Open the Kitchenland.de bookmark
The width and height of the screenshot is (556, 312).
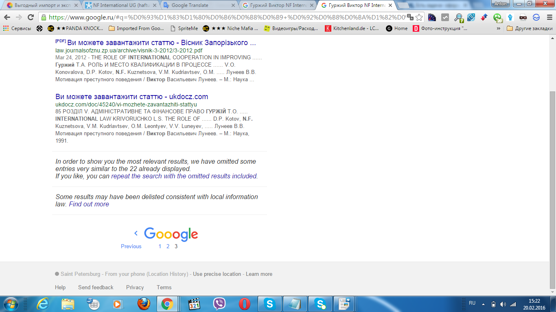tap(352, 28)
